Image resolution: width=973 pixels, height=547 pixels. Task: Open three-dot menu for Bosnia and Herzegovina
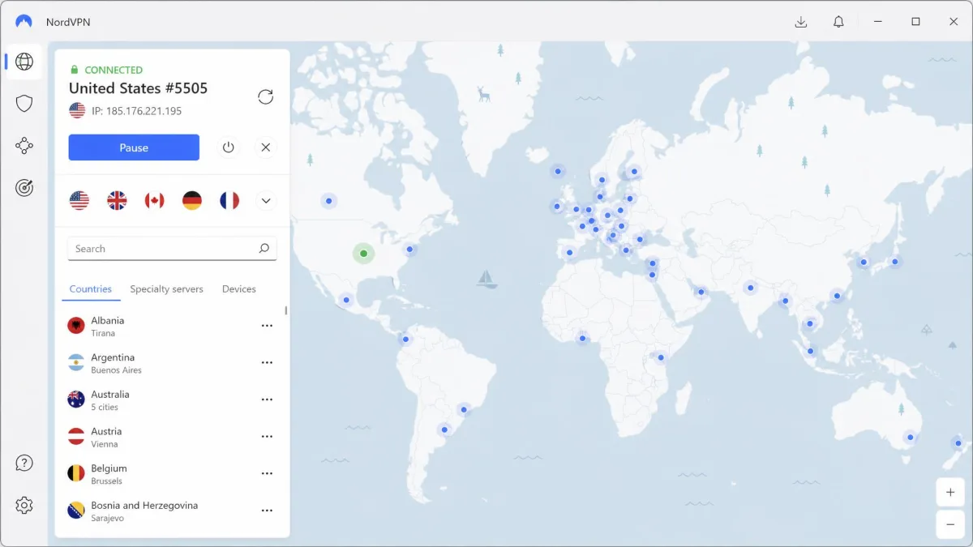(x=267, y=511)
